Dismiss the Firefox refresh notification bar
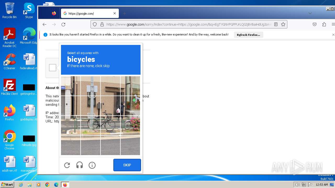 tap(333, 35)
